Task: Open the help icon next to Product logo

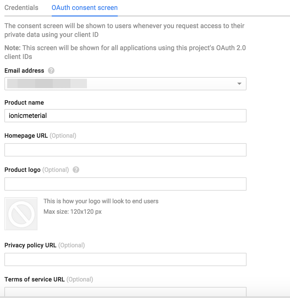Action: [76, 170]
